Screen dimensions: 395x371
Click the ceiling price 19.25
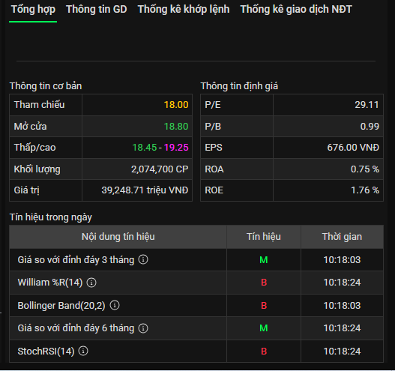[x=176, y=148]
